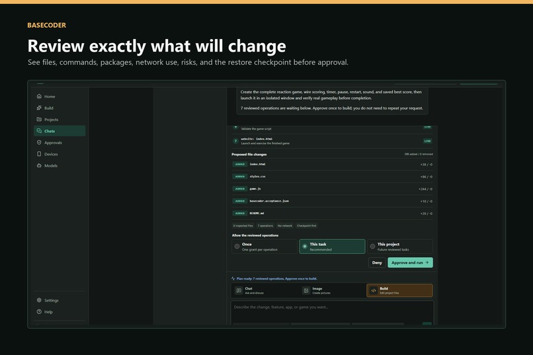Click the Approvals shield icon
The width and height of the screenshot is (533, 355).
point(39,142)
